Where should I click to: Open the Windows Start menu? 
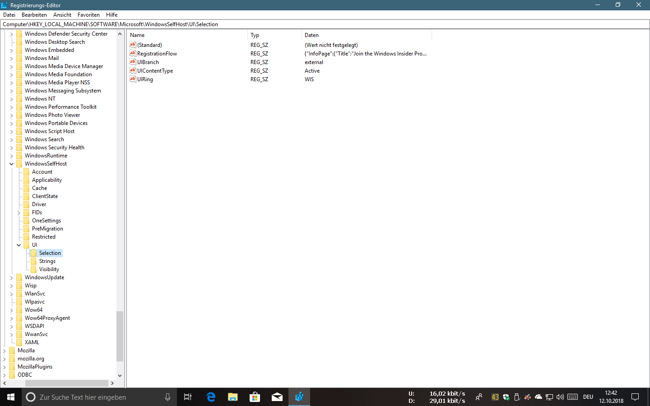(x=11, y=397)
